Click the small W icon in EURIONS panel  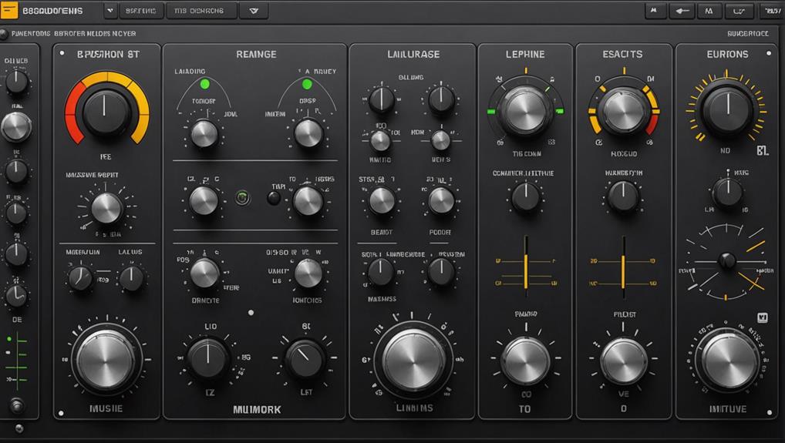click(x=762, y=317)
